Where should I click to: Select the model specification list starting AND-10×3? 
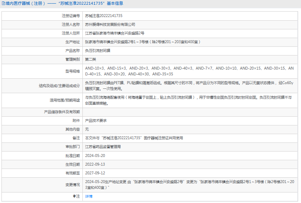(189, 71)
